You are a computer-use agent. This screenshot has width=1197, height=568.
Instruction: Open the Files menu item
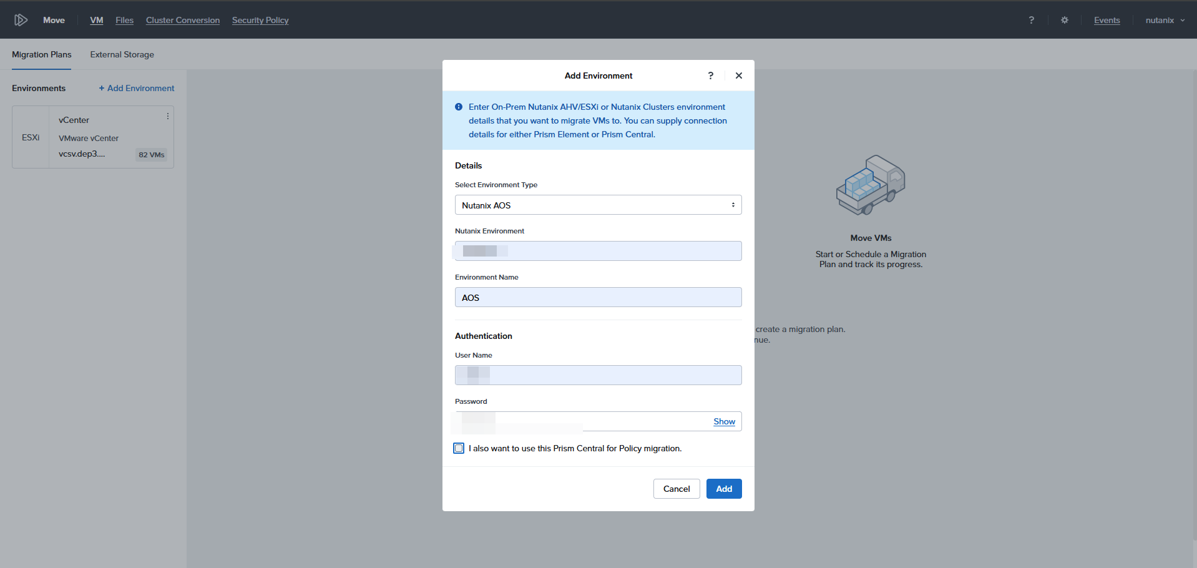click(124, 20)
